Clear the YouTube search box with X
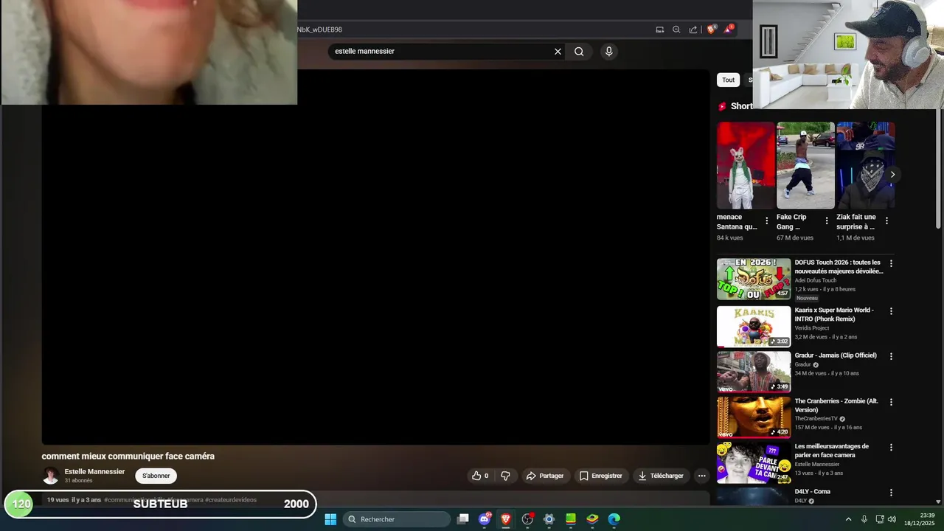Image resolution: width=944 pixels, height=531 pixels. tap(558, 52)
